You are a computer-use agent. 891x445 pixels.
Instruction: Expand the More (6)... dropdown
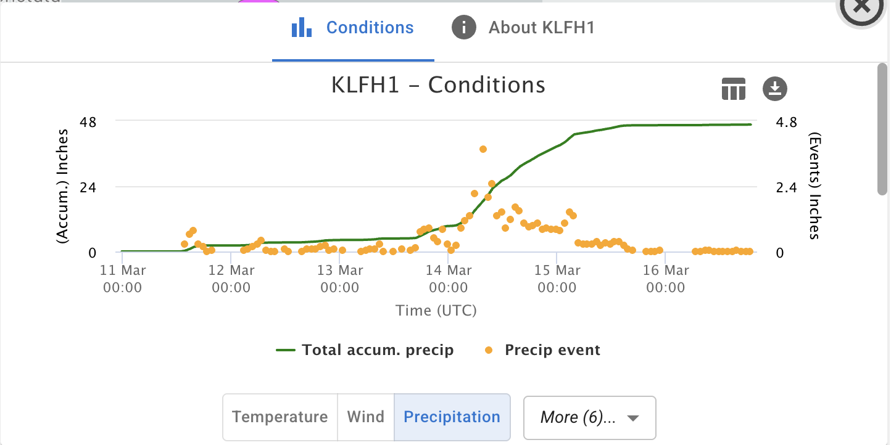coord(578,417)
